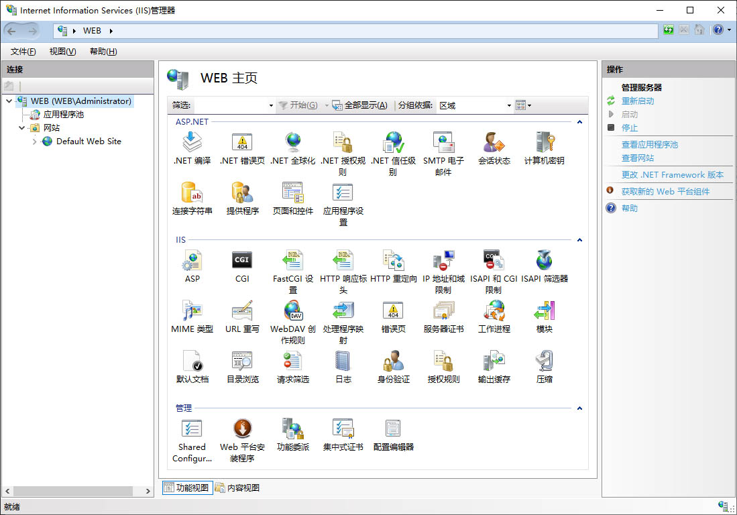Image resolution: width=737 pixels, height=515 pixels.
Task: Collapse the IIS group section
Action: point(579,240)
